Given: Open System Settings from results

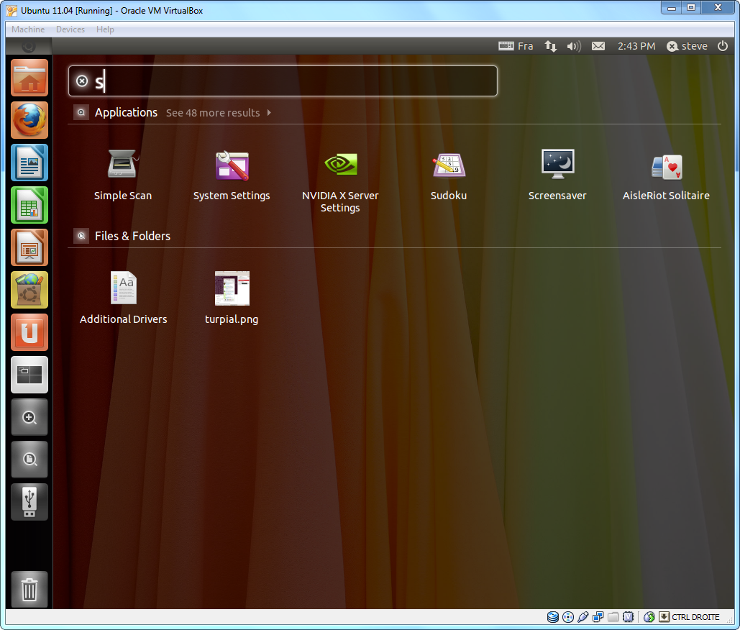Looking at the screenshot, I should pyautogui.click(x=232, y=175).
